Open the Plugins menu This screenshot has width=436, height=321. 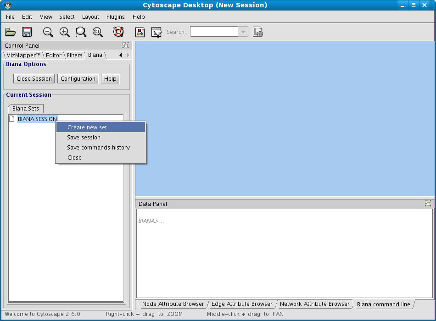point(115,17)
